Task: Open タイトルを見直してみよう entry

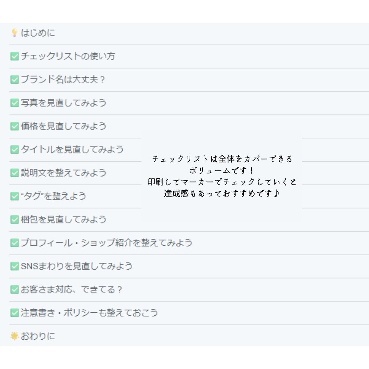Action: [x=72, y=149]
